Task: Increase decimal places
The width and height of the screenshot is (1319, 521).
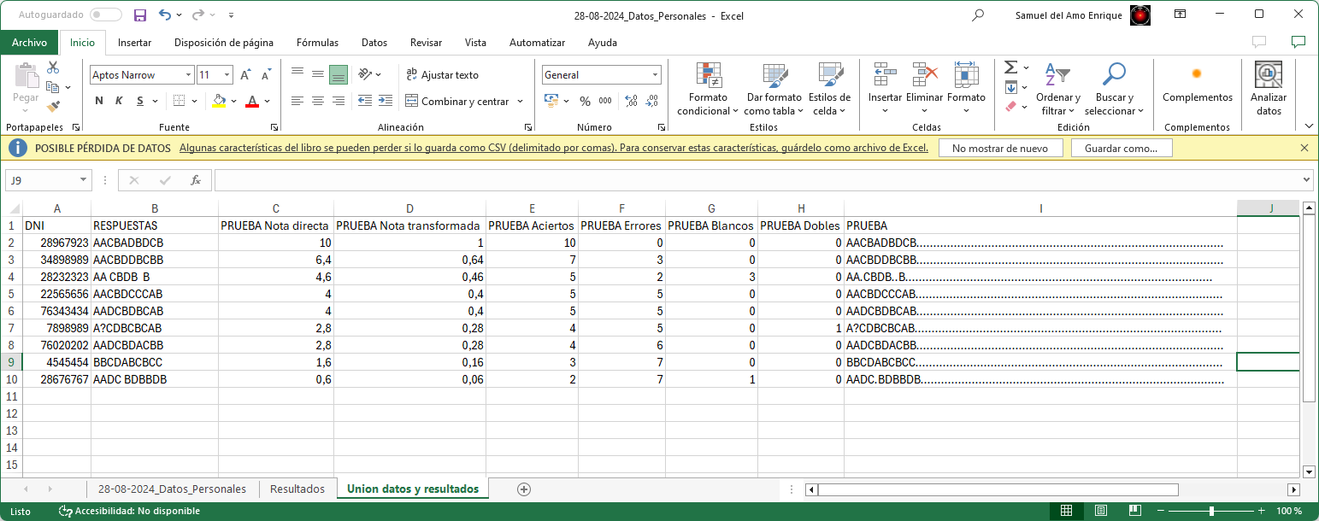Action: pyautogui.click(x=632, y=101)
